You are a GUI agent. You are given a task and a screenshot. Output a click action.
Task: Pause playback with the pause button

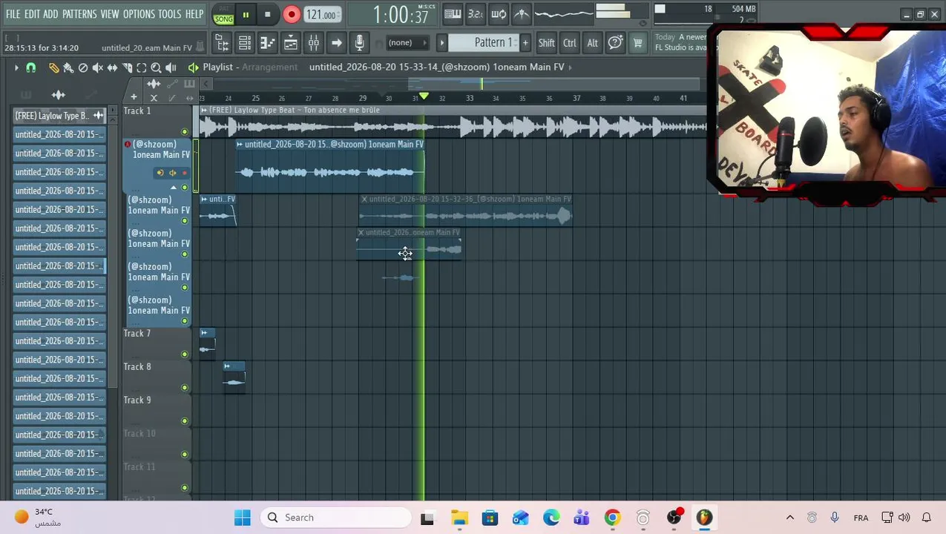tap(246, 15)
